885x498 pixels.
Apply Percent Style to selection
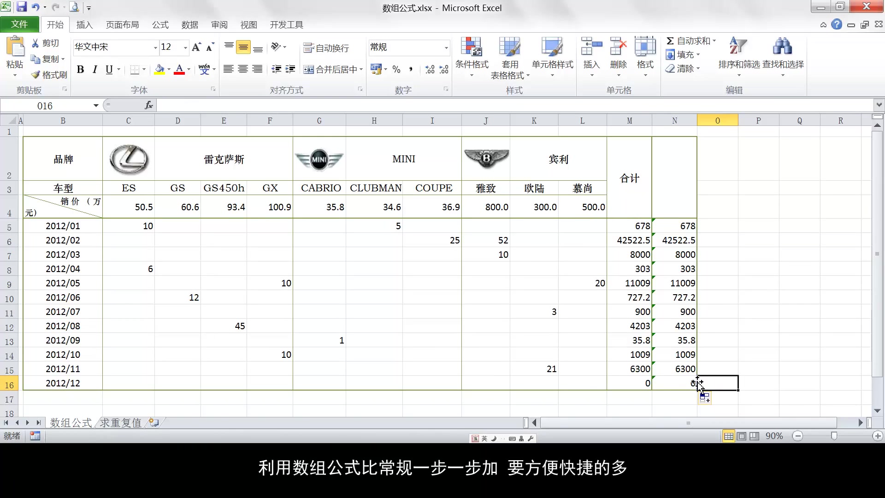[395, 69]
